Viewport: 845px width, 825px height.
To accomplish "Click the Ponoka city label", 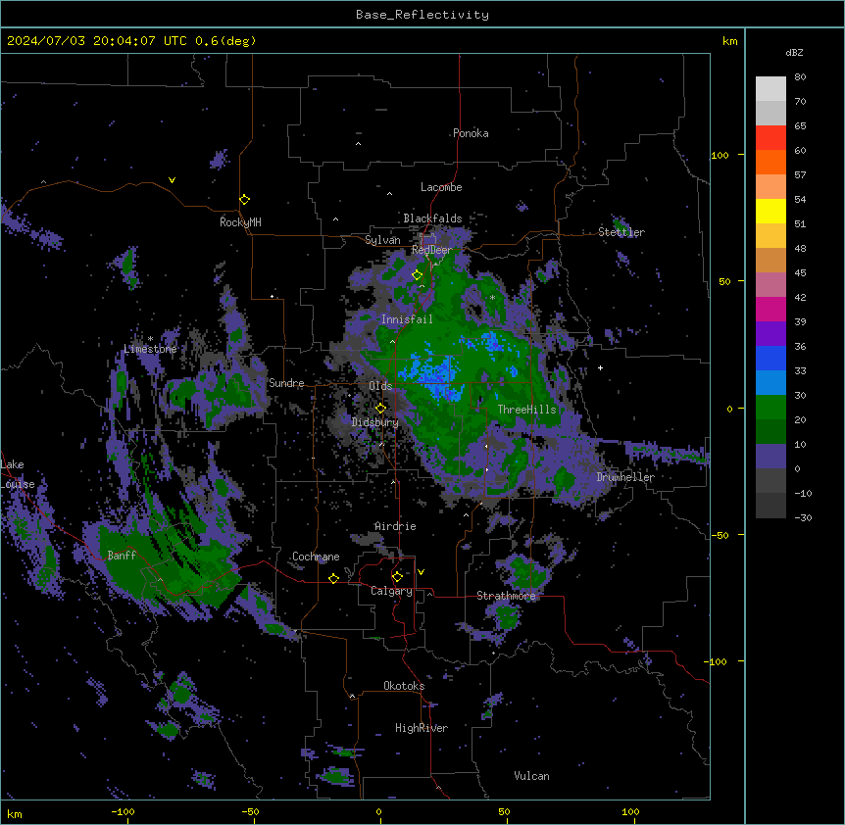I will 471,133.
